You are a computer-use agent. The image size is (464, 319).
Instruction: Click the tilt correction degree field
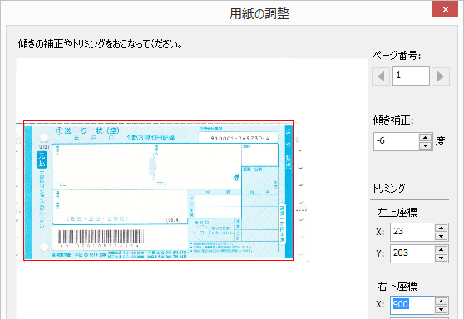(x=397, y=141)
